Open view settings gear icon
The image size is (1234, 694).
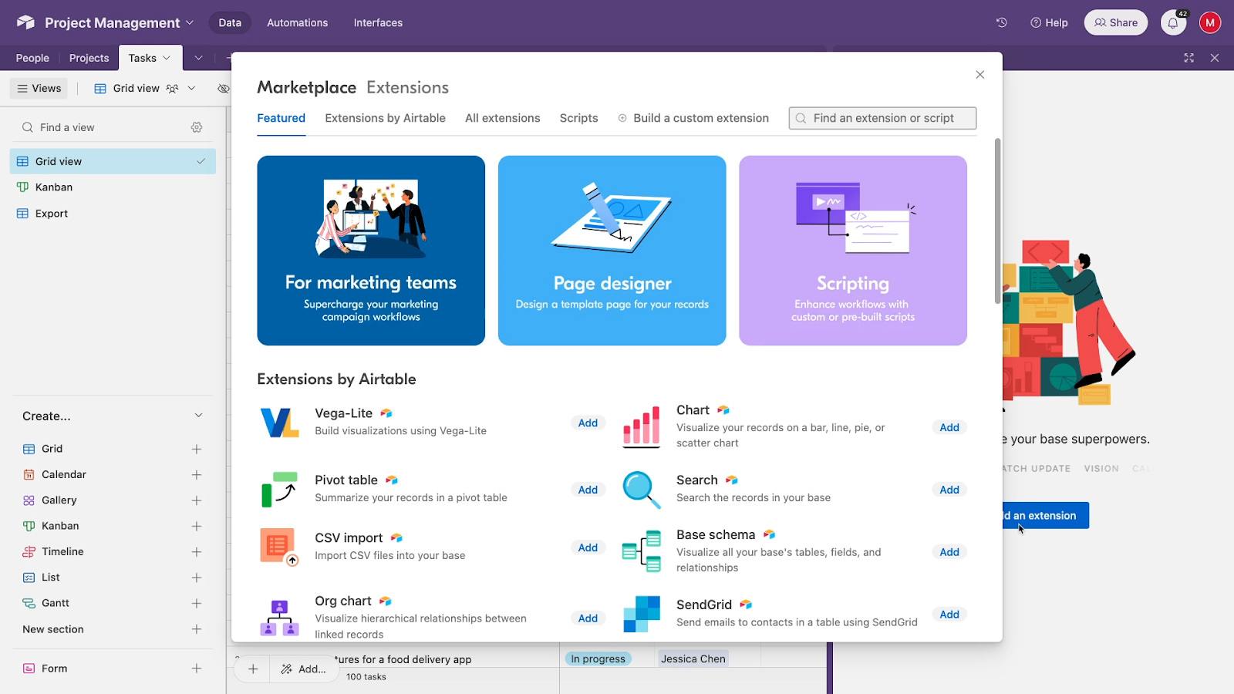[x=197, y=127]
